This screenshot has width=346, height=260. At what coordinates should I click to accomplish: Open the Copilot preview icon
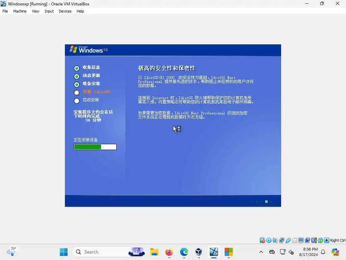(335, 252)
